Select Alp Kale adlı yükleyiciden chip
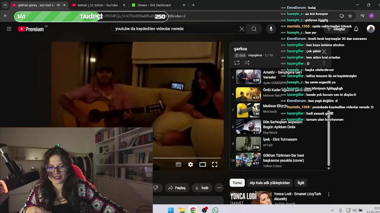The height and width of the screenshot is (213, 380). pyautogui.click(x=270, y=183)
